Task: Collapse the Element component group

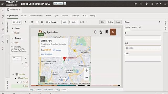Action: pos(13,38)
